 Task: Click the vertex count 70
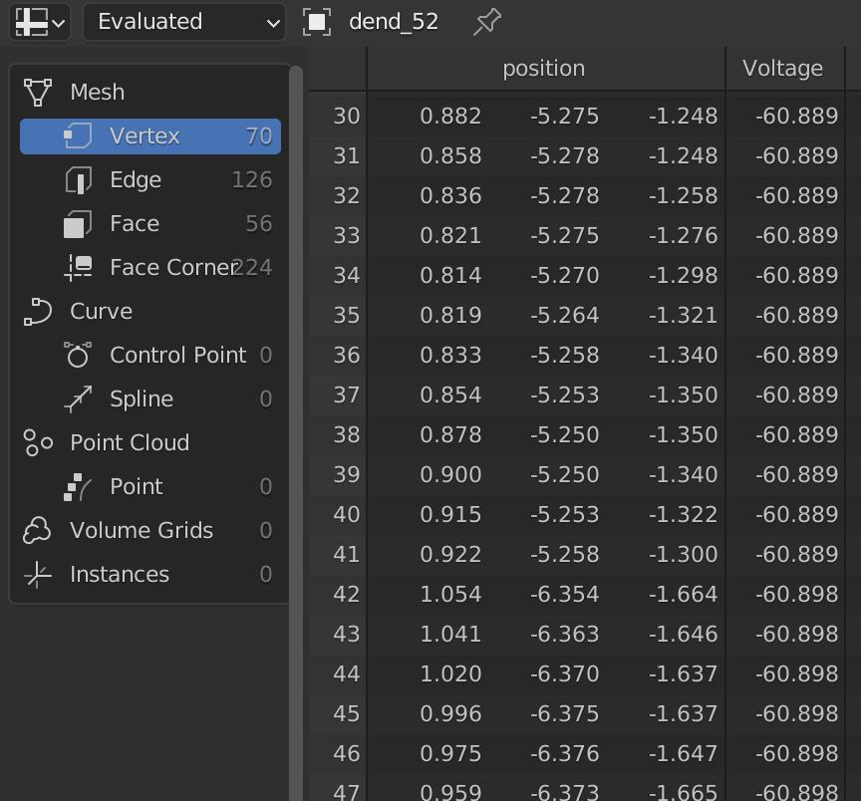click(259, 136)
